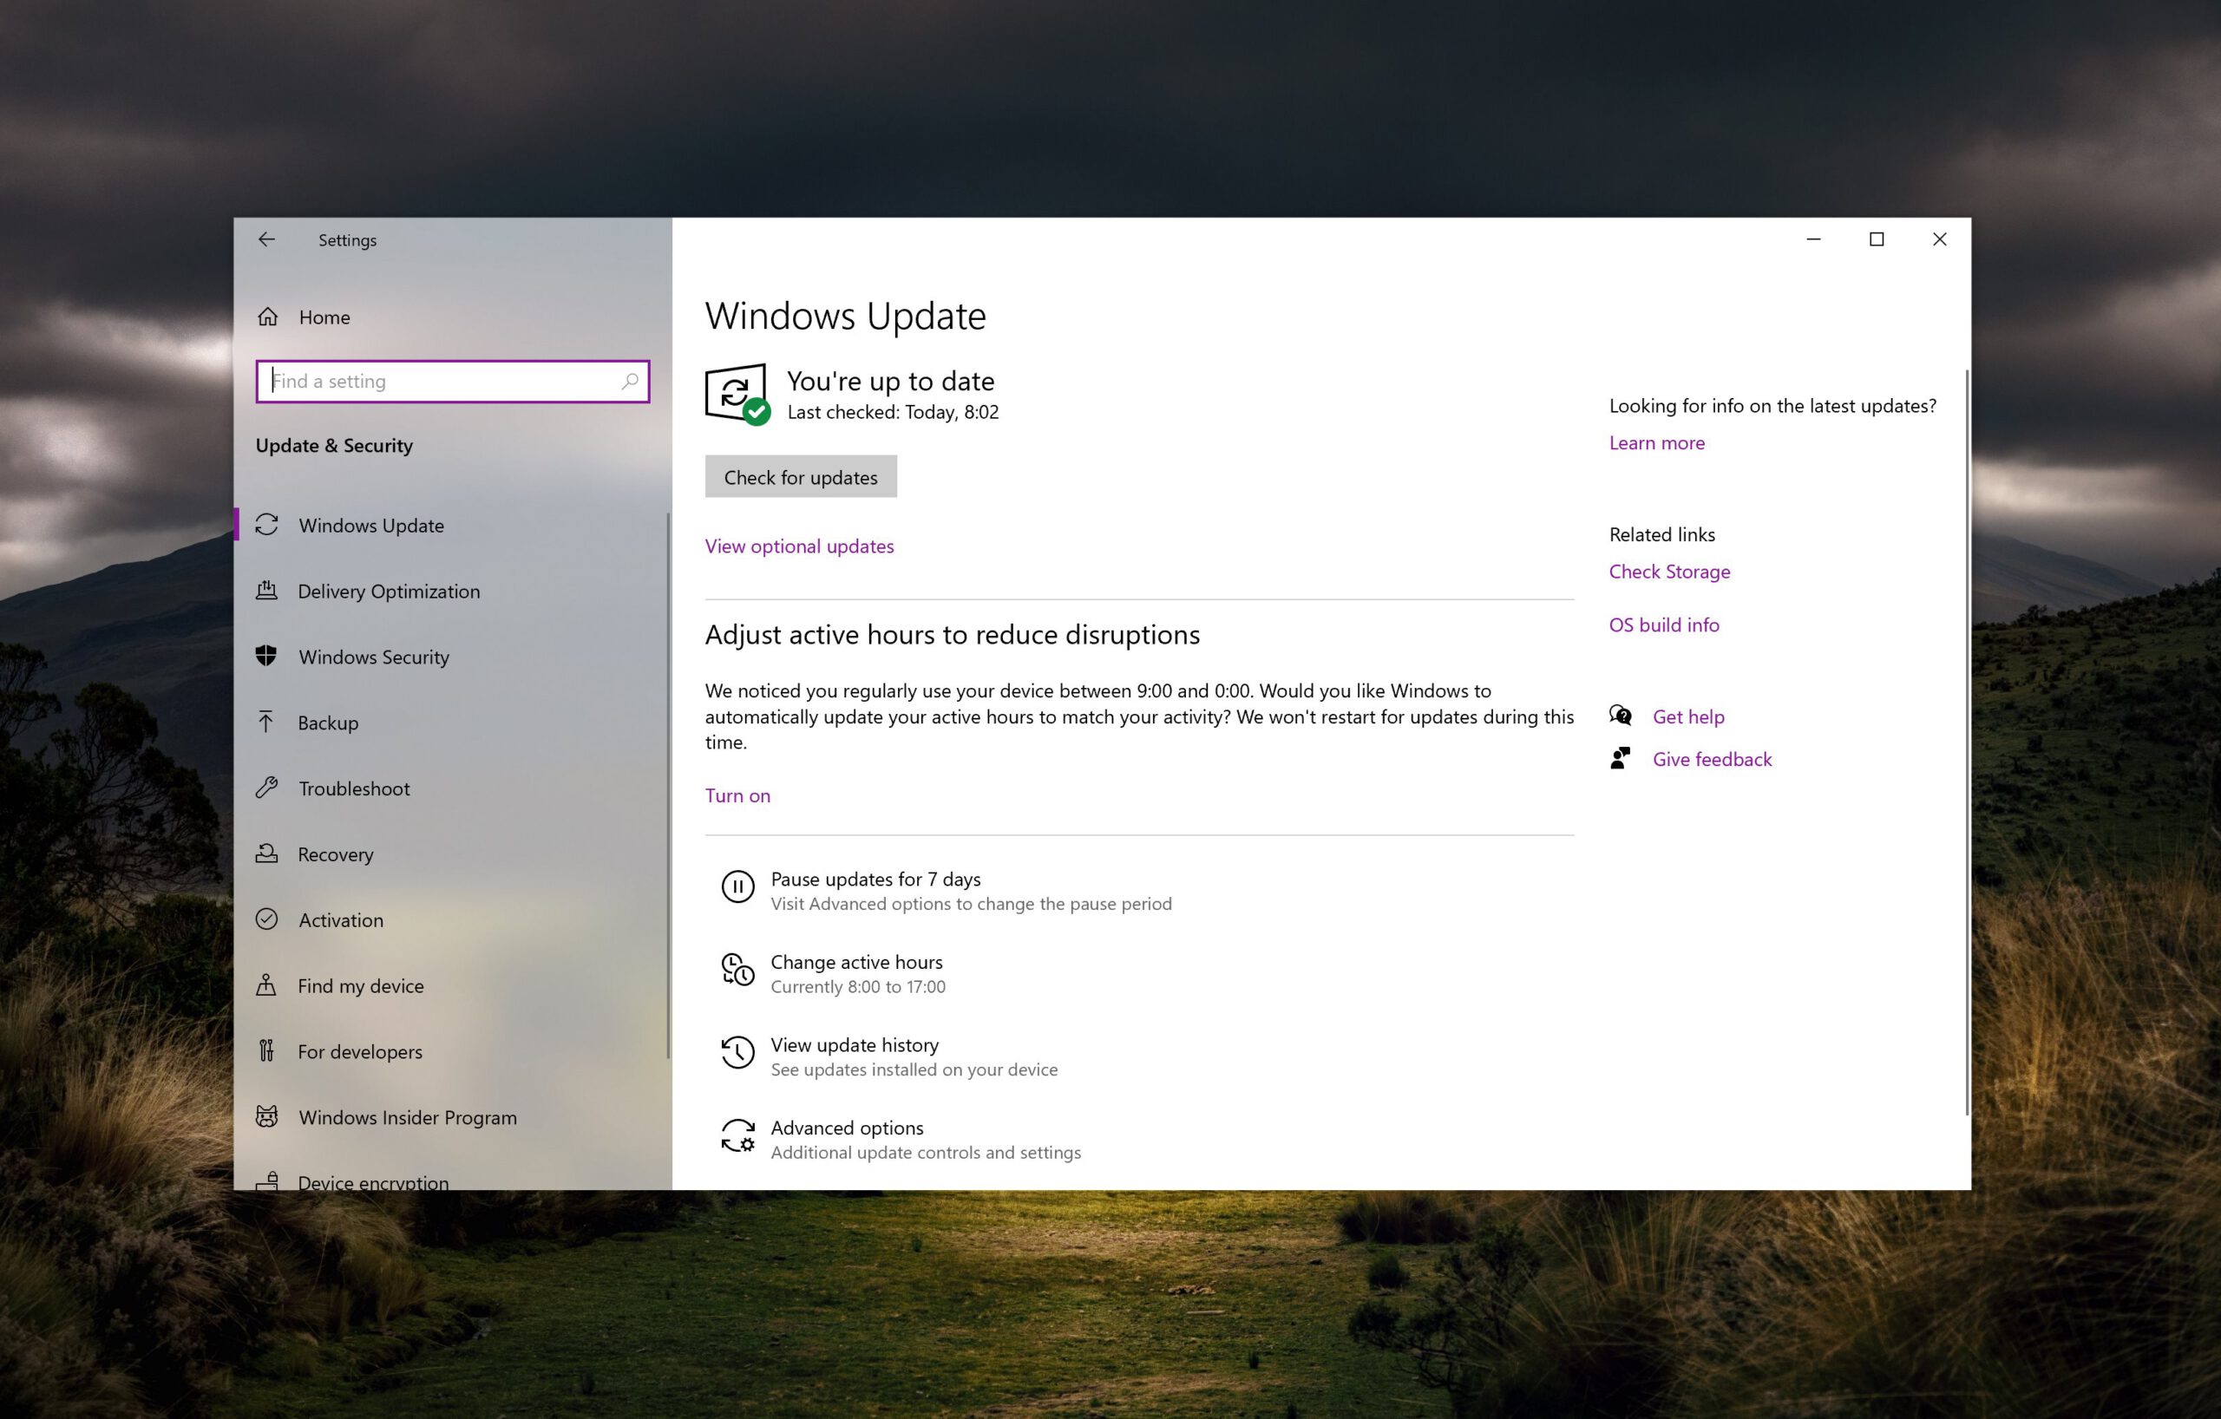
Task: Click Turn on for active hours
Action: pos(737,795)
